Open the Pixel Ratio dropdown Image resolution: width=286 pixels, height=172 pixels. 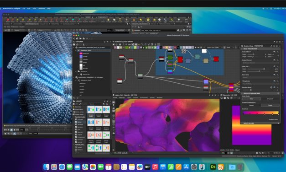(260, 77)
